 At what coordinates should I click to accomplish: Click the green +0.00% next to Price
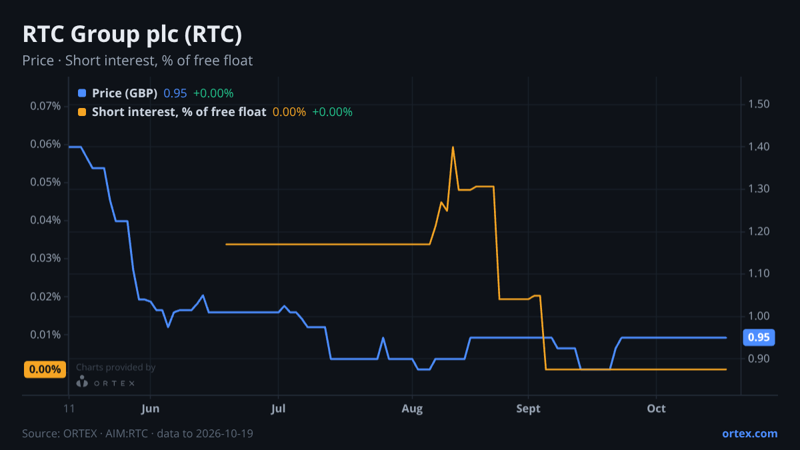click(213, 93)
